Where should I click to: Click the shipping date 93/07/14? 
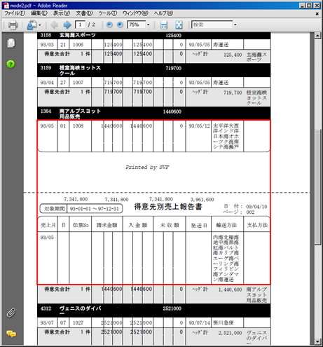point(200,323)
